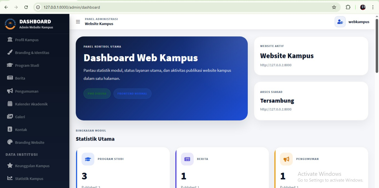The image size is (379, 188).
Task: Click the Statistik Kampus chart icon
Action: pyautogui.click(x=10, y=179)
